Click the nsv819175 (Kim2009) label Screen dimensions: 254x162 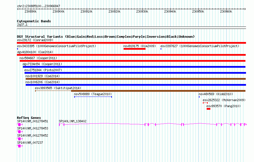(140, 46)
